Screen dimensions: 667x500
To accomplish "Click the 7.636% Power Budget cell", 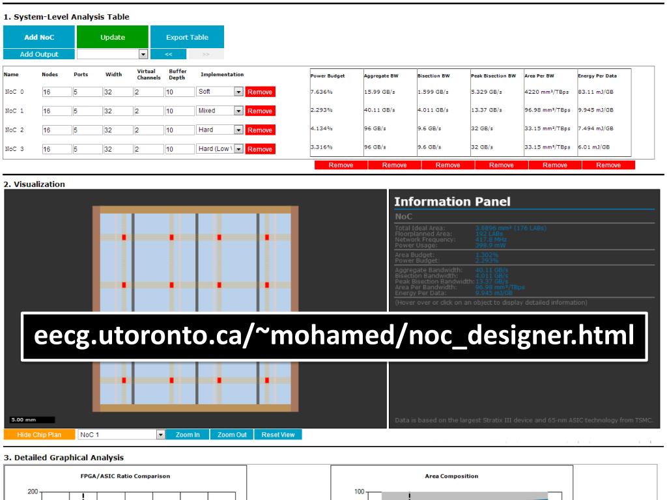I will pyautogui.click(x=322, y=92).
